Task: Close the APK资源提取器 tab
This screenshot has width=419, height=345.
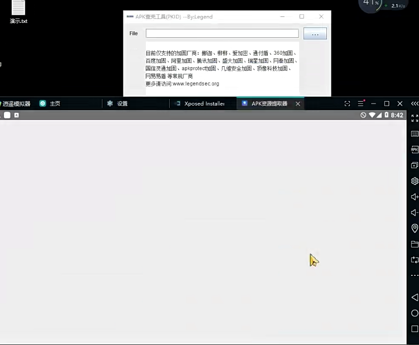Action: point(298,104)
